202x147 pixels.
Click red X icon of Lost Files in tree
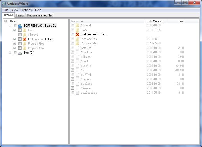[25, 39]
